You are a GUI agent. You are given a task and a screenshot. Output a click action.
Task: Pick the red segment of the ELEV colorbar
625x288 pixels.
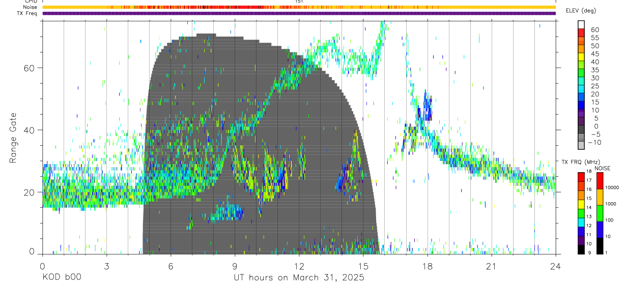[581, 33]
